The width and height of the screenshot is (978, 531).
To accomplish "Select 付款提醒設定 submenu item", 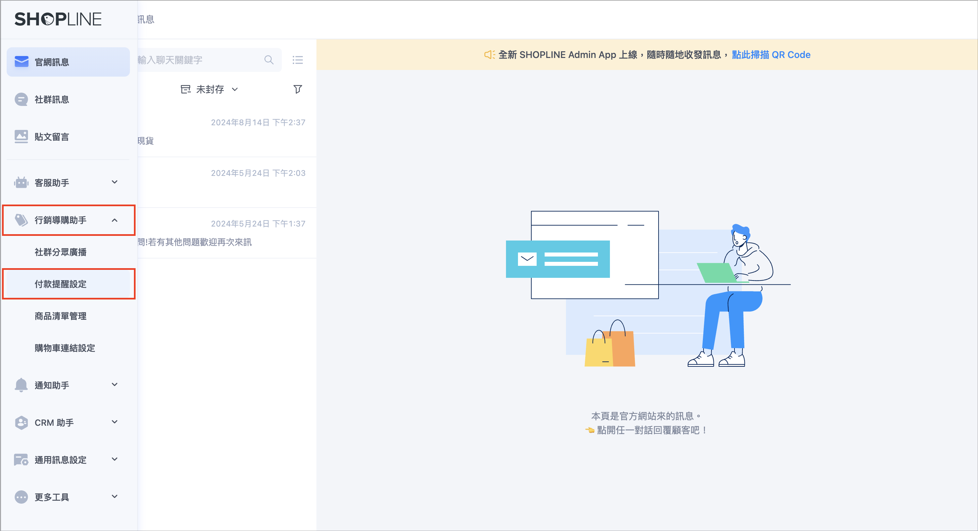I will coord(68,284).
